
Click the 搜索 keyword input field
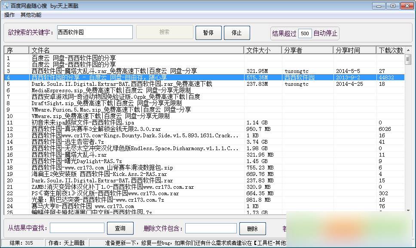pyautogui.click(x=95, y=32)
